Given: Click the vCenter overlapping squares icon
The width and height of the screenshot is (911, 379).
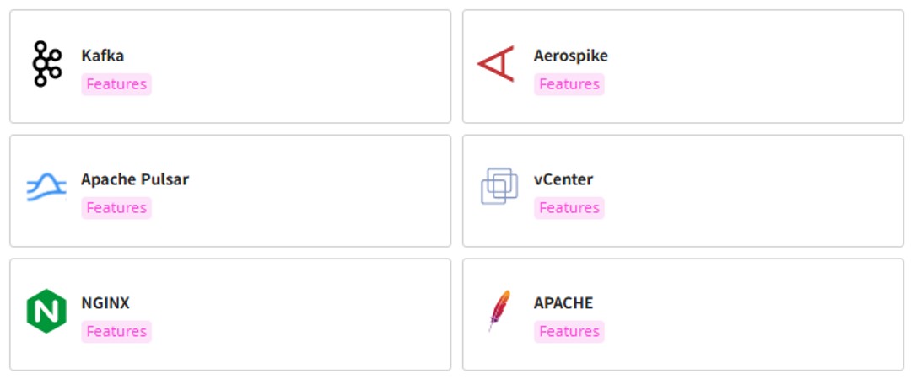Looking at the screenshot, I should [x=499, y=186].
